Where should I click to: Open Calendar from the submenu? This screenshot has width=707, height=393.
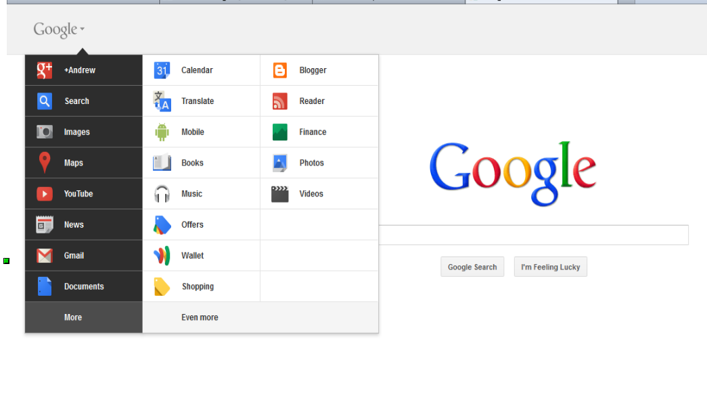coord(201,70)
